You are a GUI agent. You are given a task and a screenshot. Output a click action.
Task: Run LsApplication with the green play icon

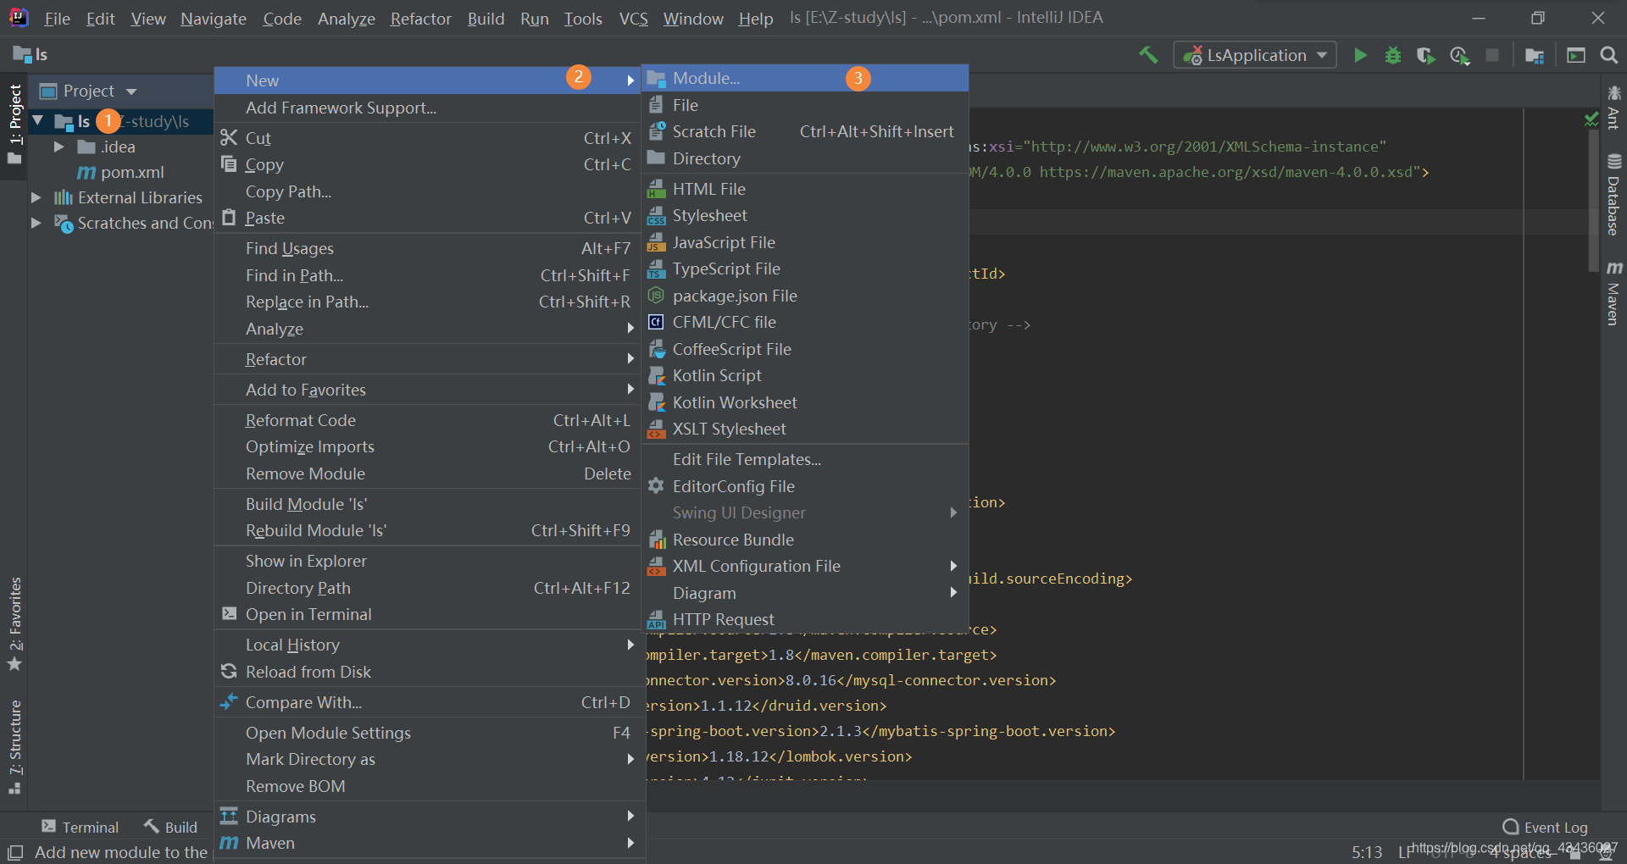pos(1360,55)
